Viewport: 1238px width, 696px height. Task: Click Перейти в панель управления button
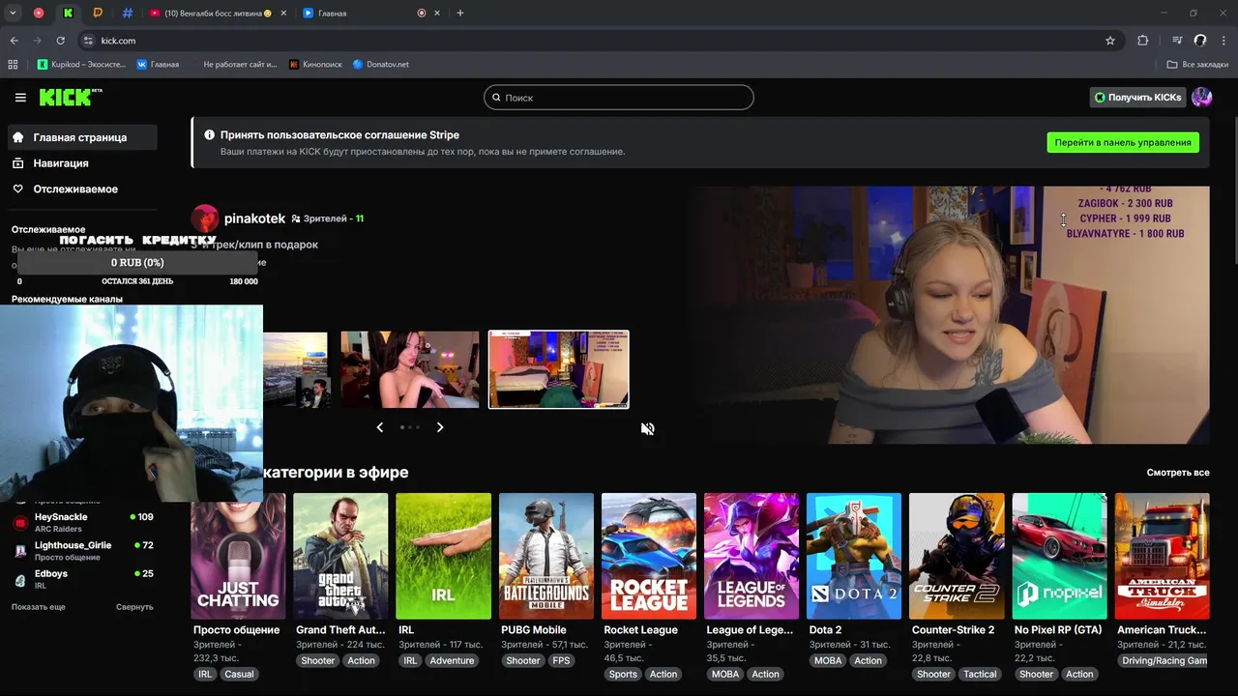pyautogui.click(x=1123, y=142)
